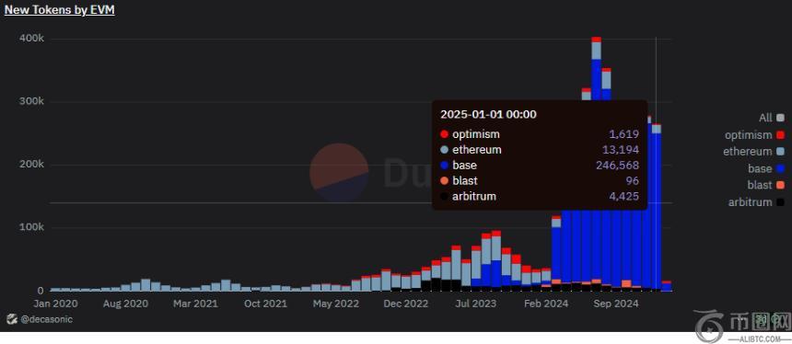Click the Jul 2023 axis label

[x=475, y=304]
